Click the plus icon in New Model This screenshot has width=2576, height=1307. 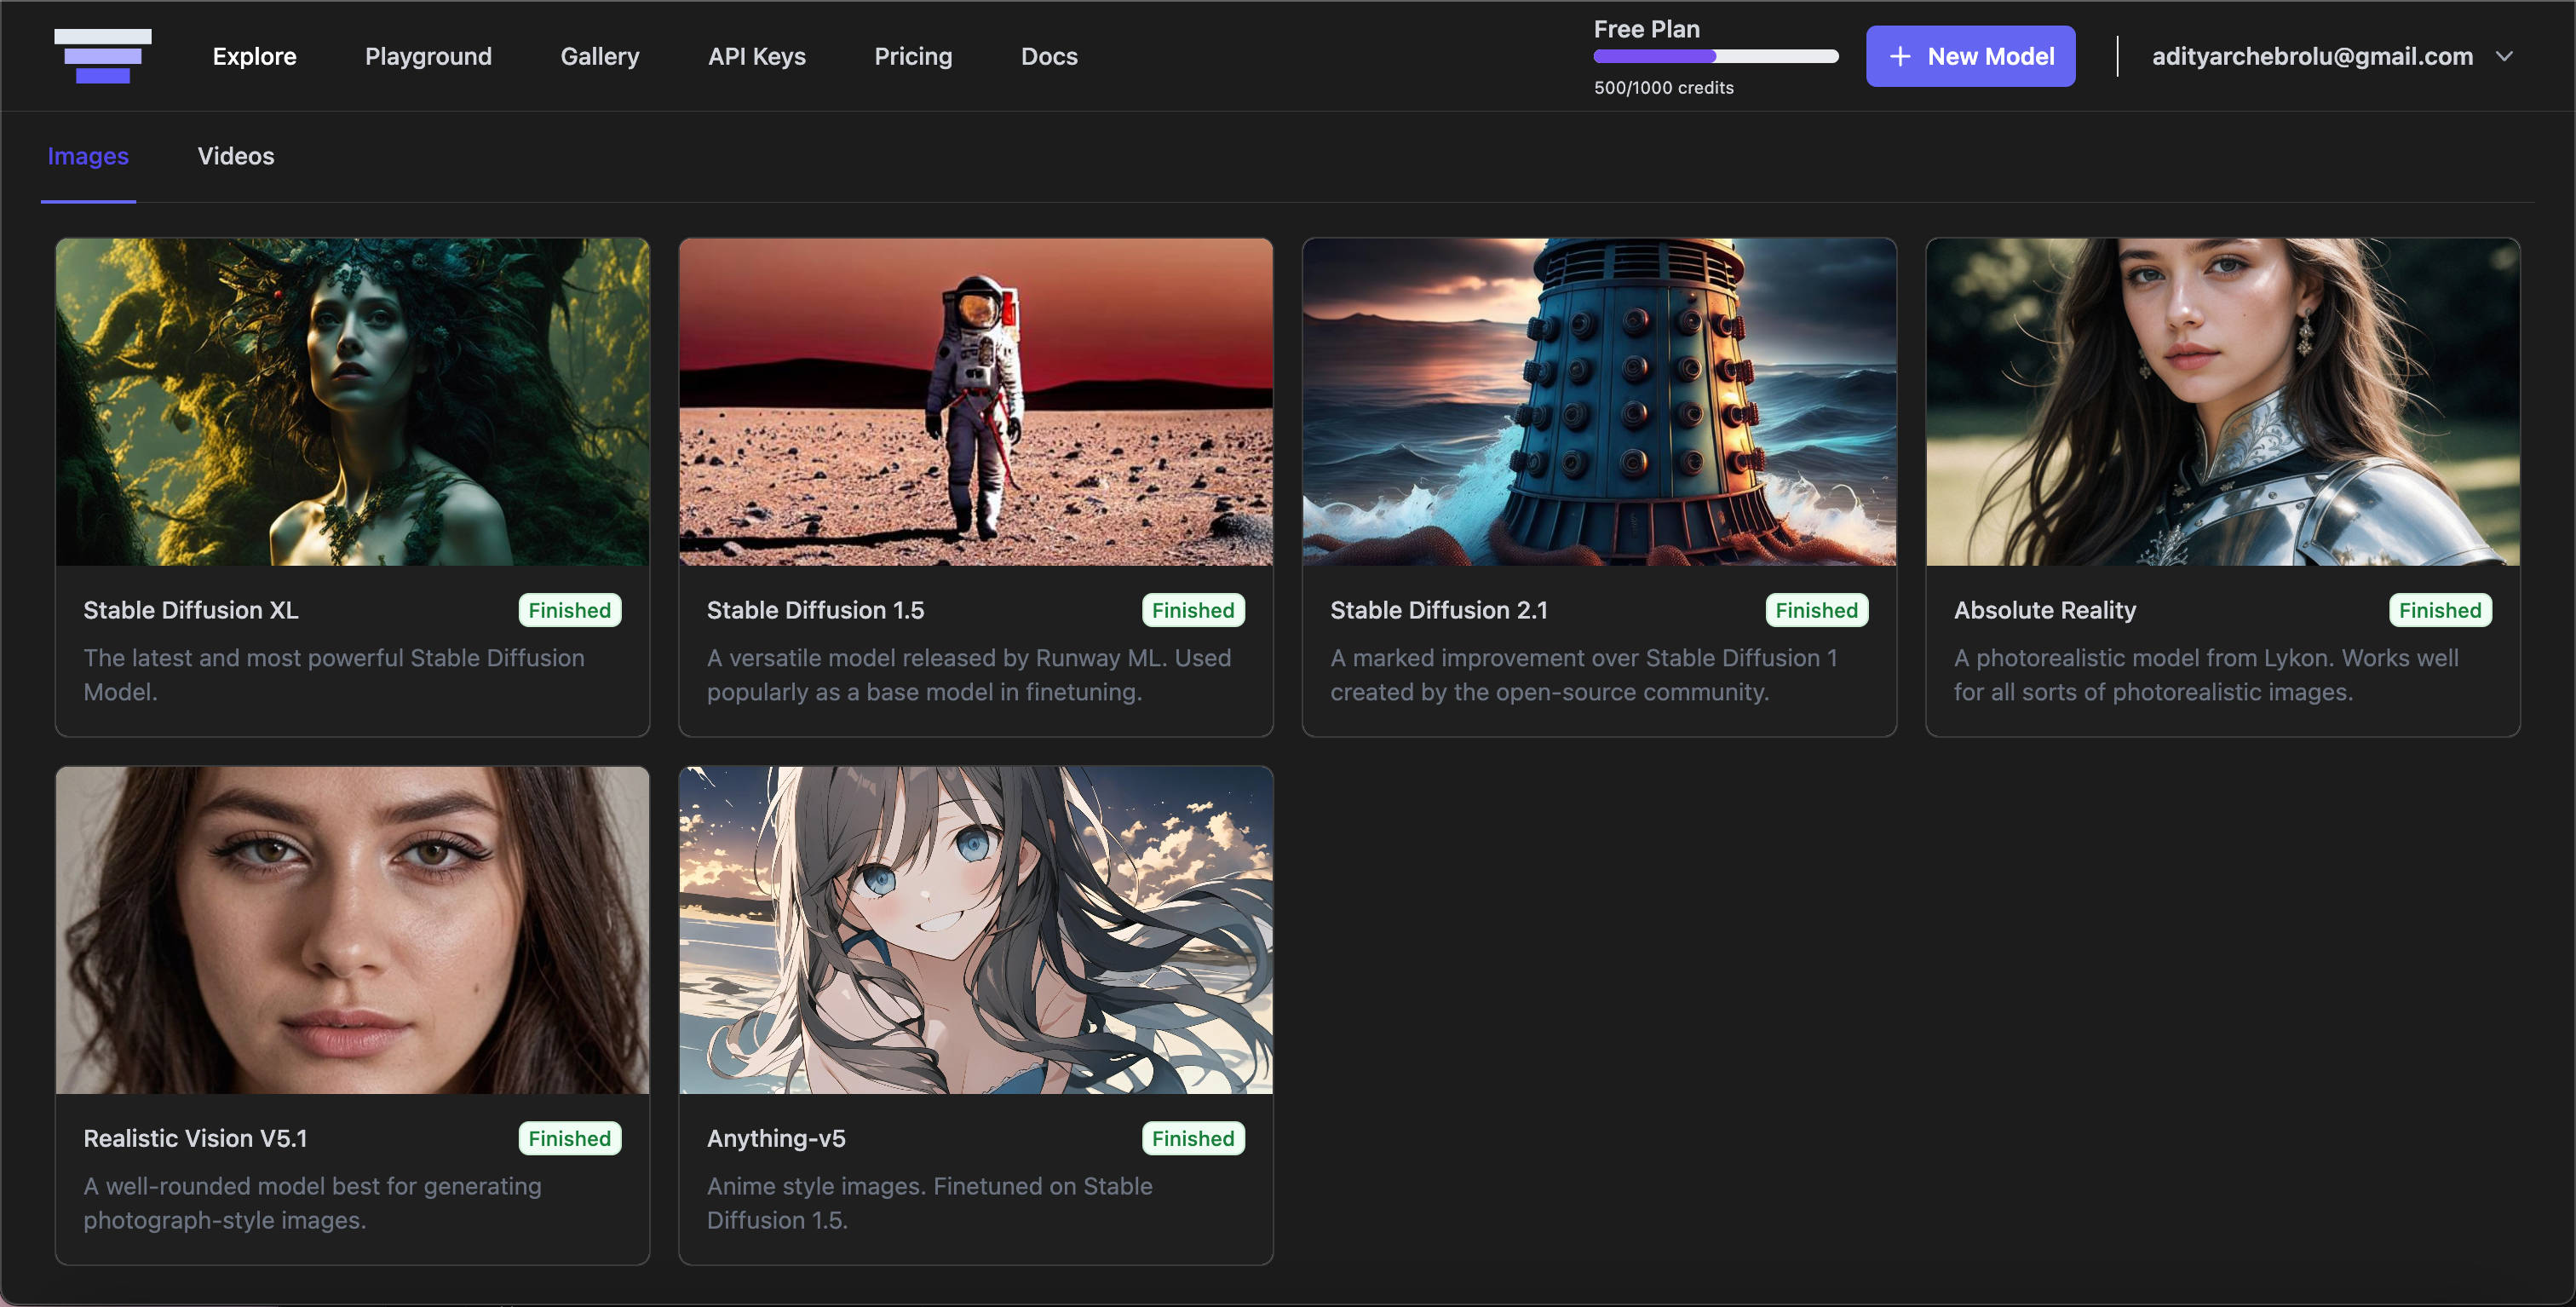pos(1899,57)
